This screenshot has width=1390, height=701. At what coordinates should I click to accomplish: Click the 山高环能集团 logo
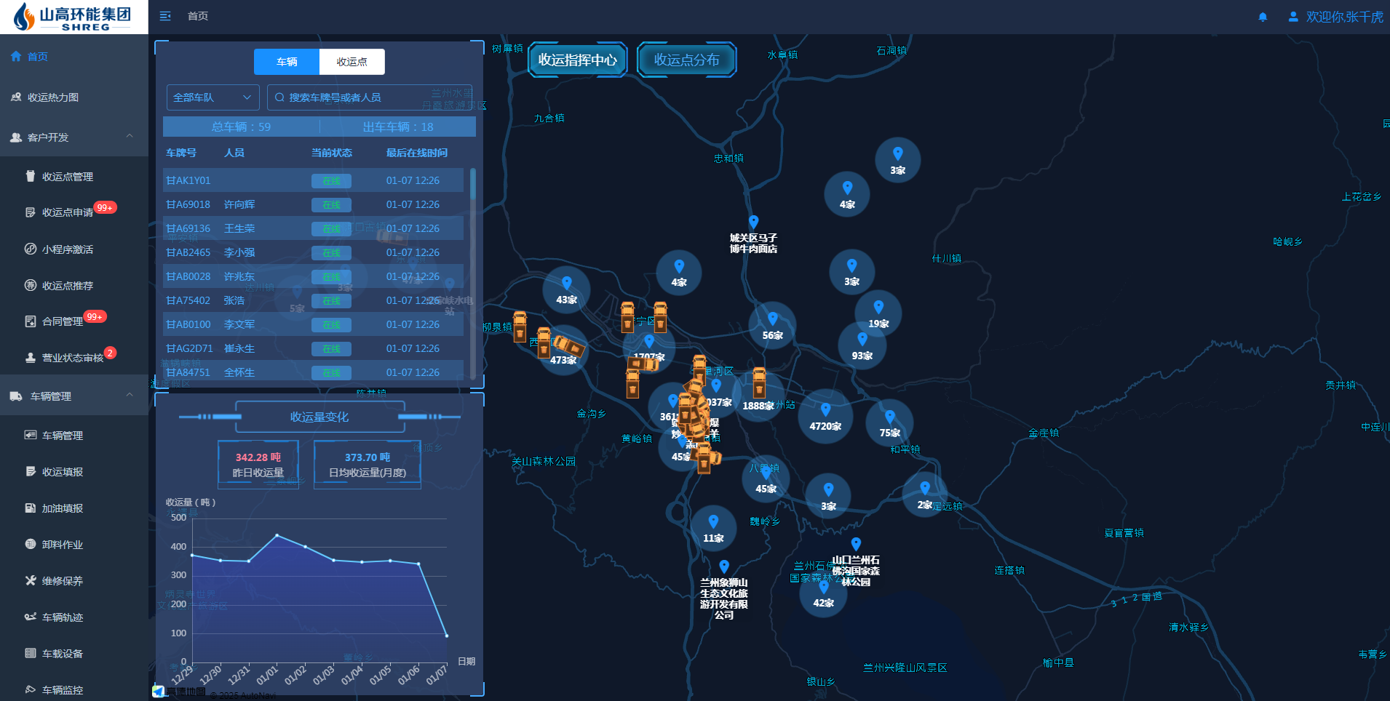(x=74, y=17)
